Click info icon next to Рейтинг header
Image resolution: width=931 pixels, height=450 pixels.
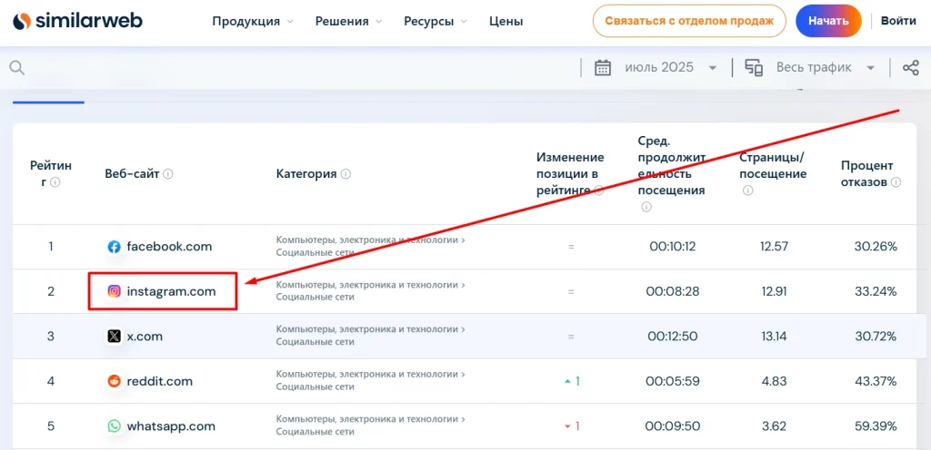click(x=55, y=182)
